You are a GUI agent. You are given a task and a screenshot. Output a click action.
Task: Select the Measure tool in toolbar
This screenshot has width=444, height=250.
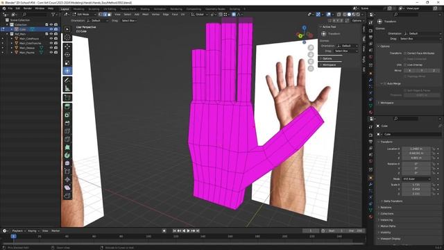pyautogui.click(x=67, y=88)
